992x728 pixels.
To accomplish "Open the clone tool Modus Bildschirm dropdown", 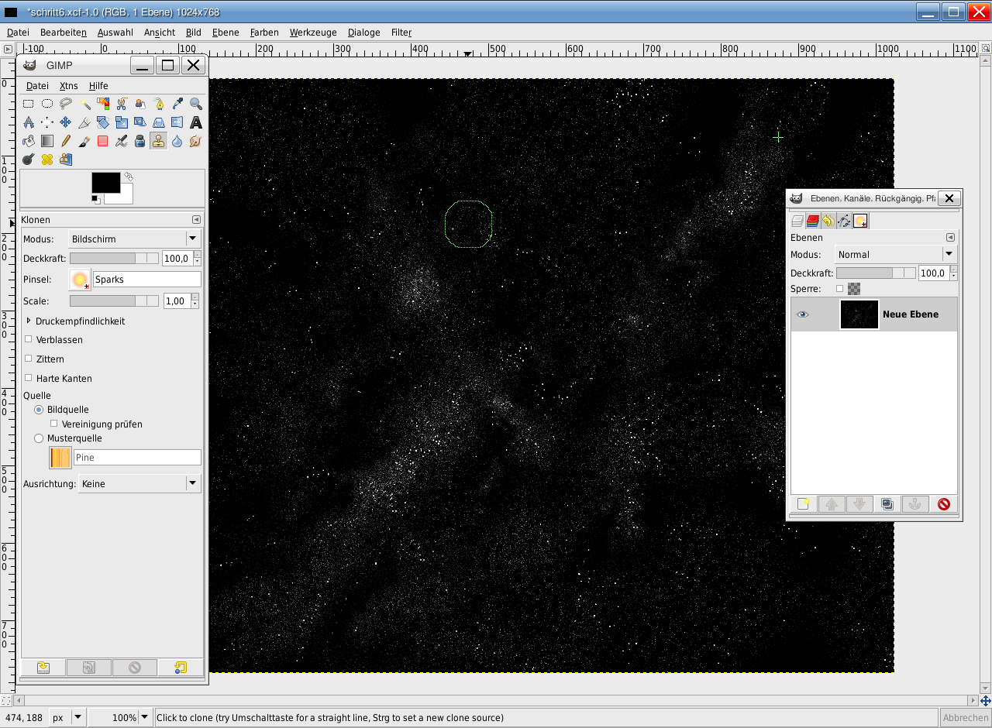I will [x=134, y=239].
